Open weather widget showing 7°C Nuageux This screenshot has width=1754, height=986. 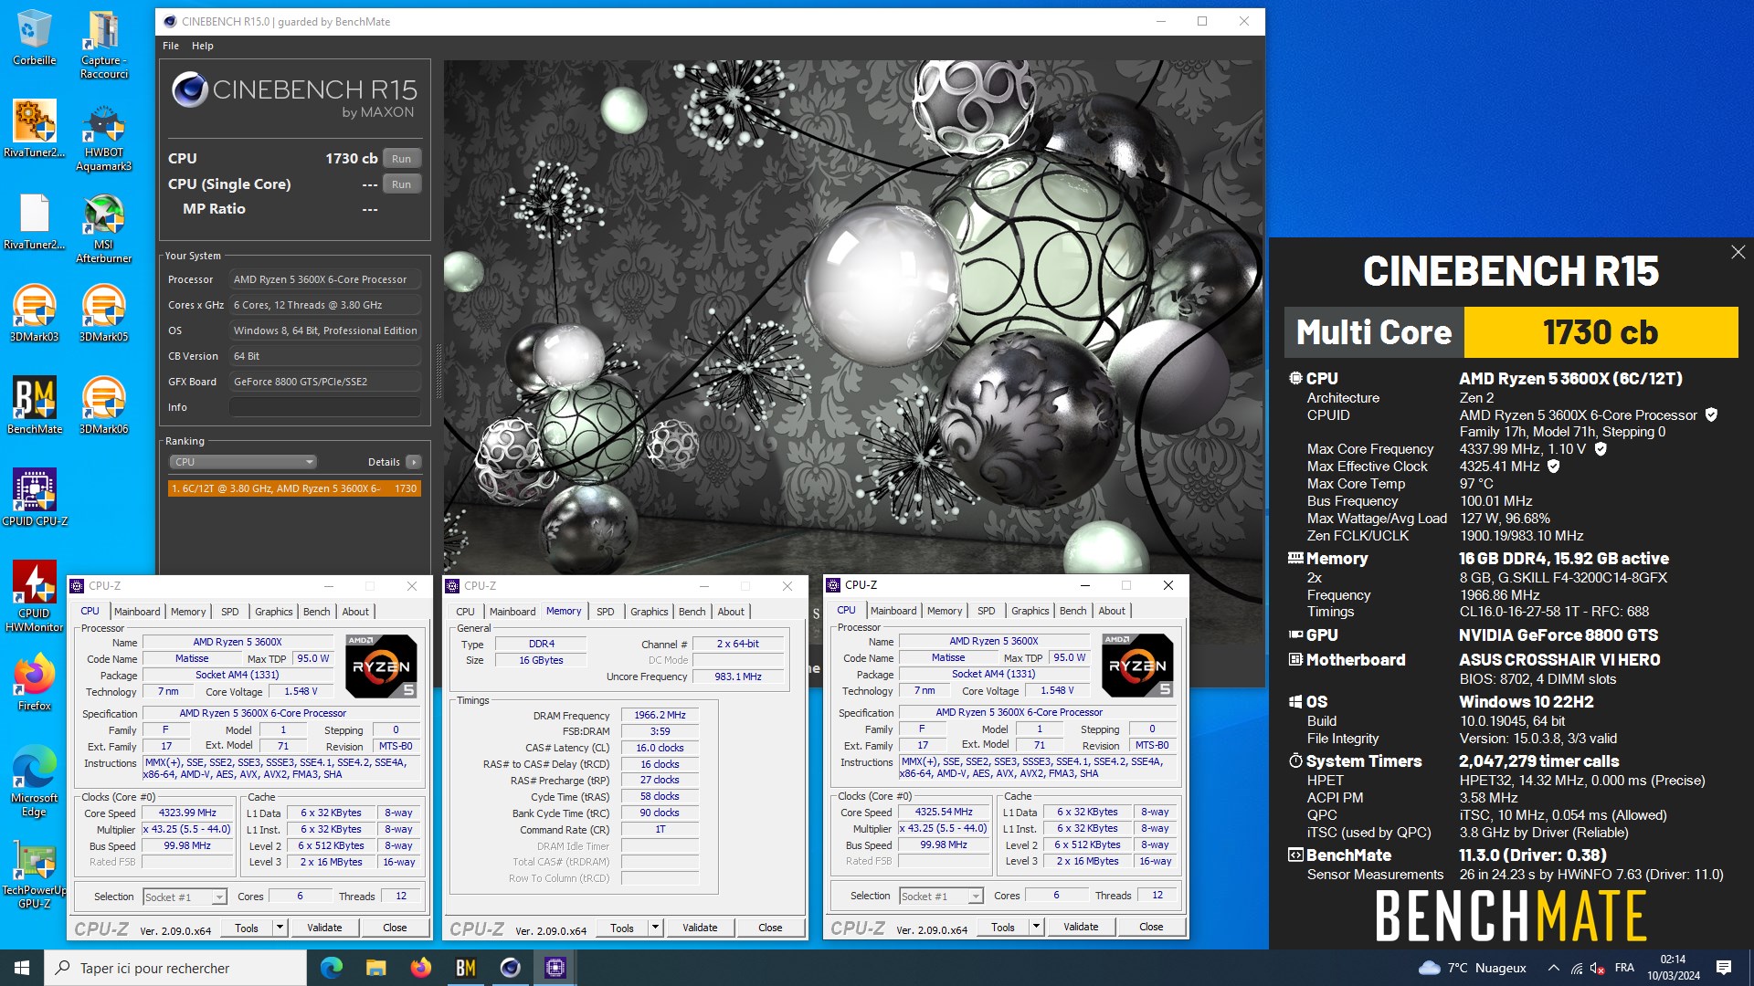[1473, 968]
